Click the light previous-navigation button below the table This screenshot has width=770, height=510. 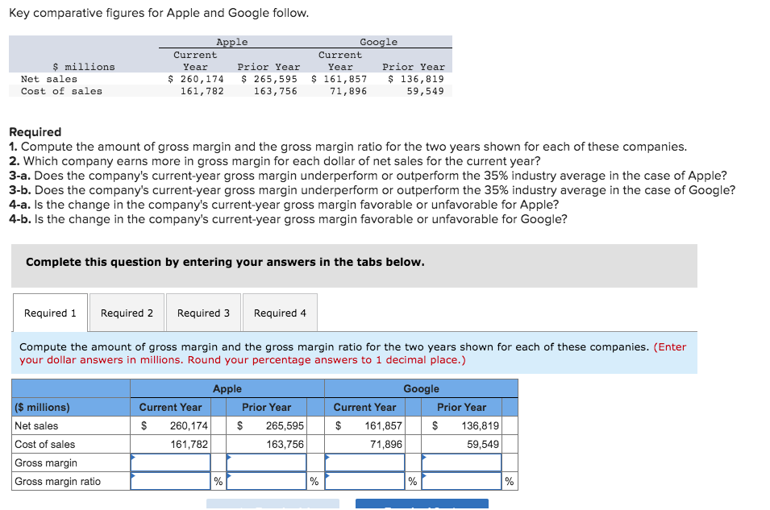[x=273, y=504]
